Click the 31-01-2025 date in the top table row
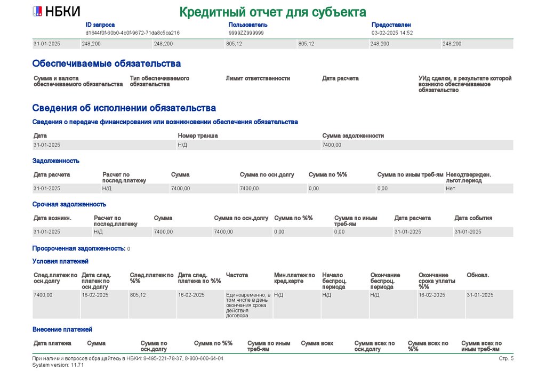This screenshot has width=546, height=386. (56, 44)
